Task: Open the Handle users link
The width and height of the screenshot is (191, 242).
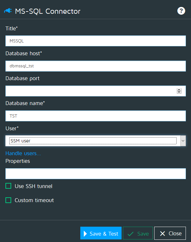Action: (23, 154)
